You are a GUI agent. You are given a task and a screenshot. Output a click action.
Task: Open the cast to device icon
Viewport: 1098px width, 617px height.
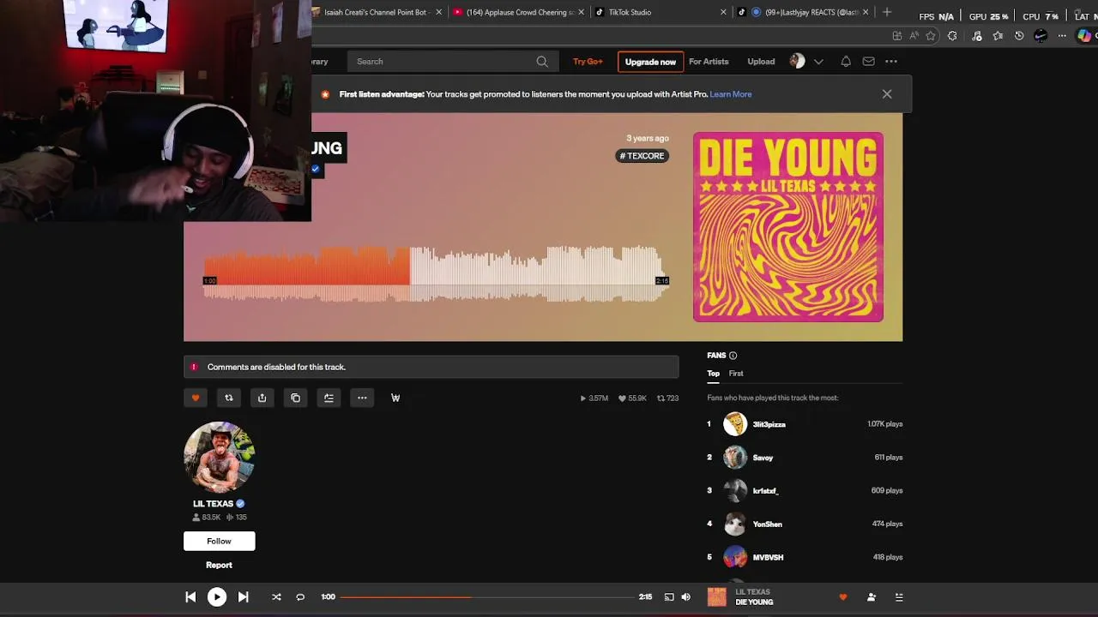tap(669, 597)
